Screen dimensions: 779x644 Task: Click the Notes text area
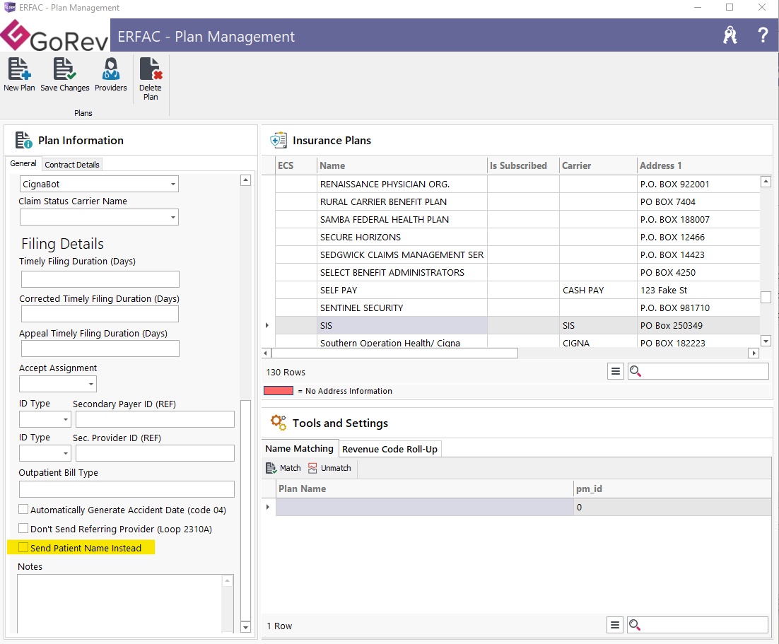pyautogui.click(x=119, y=603)
